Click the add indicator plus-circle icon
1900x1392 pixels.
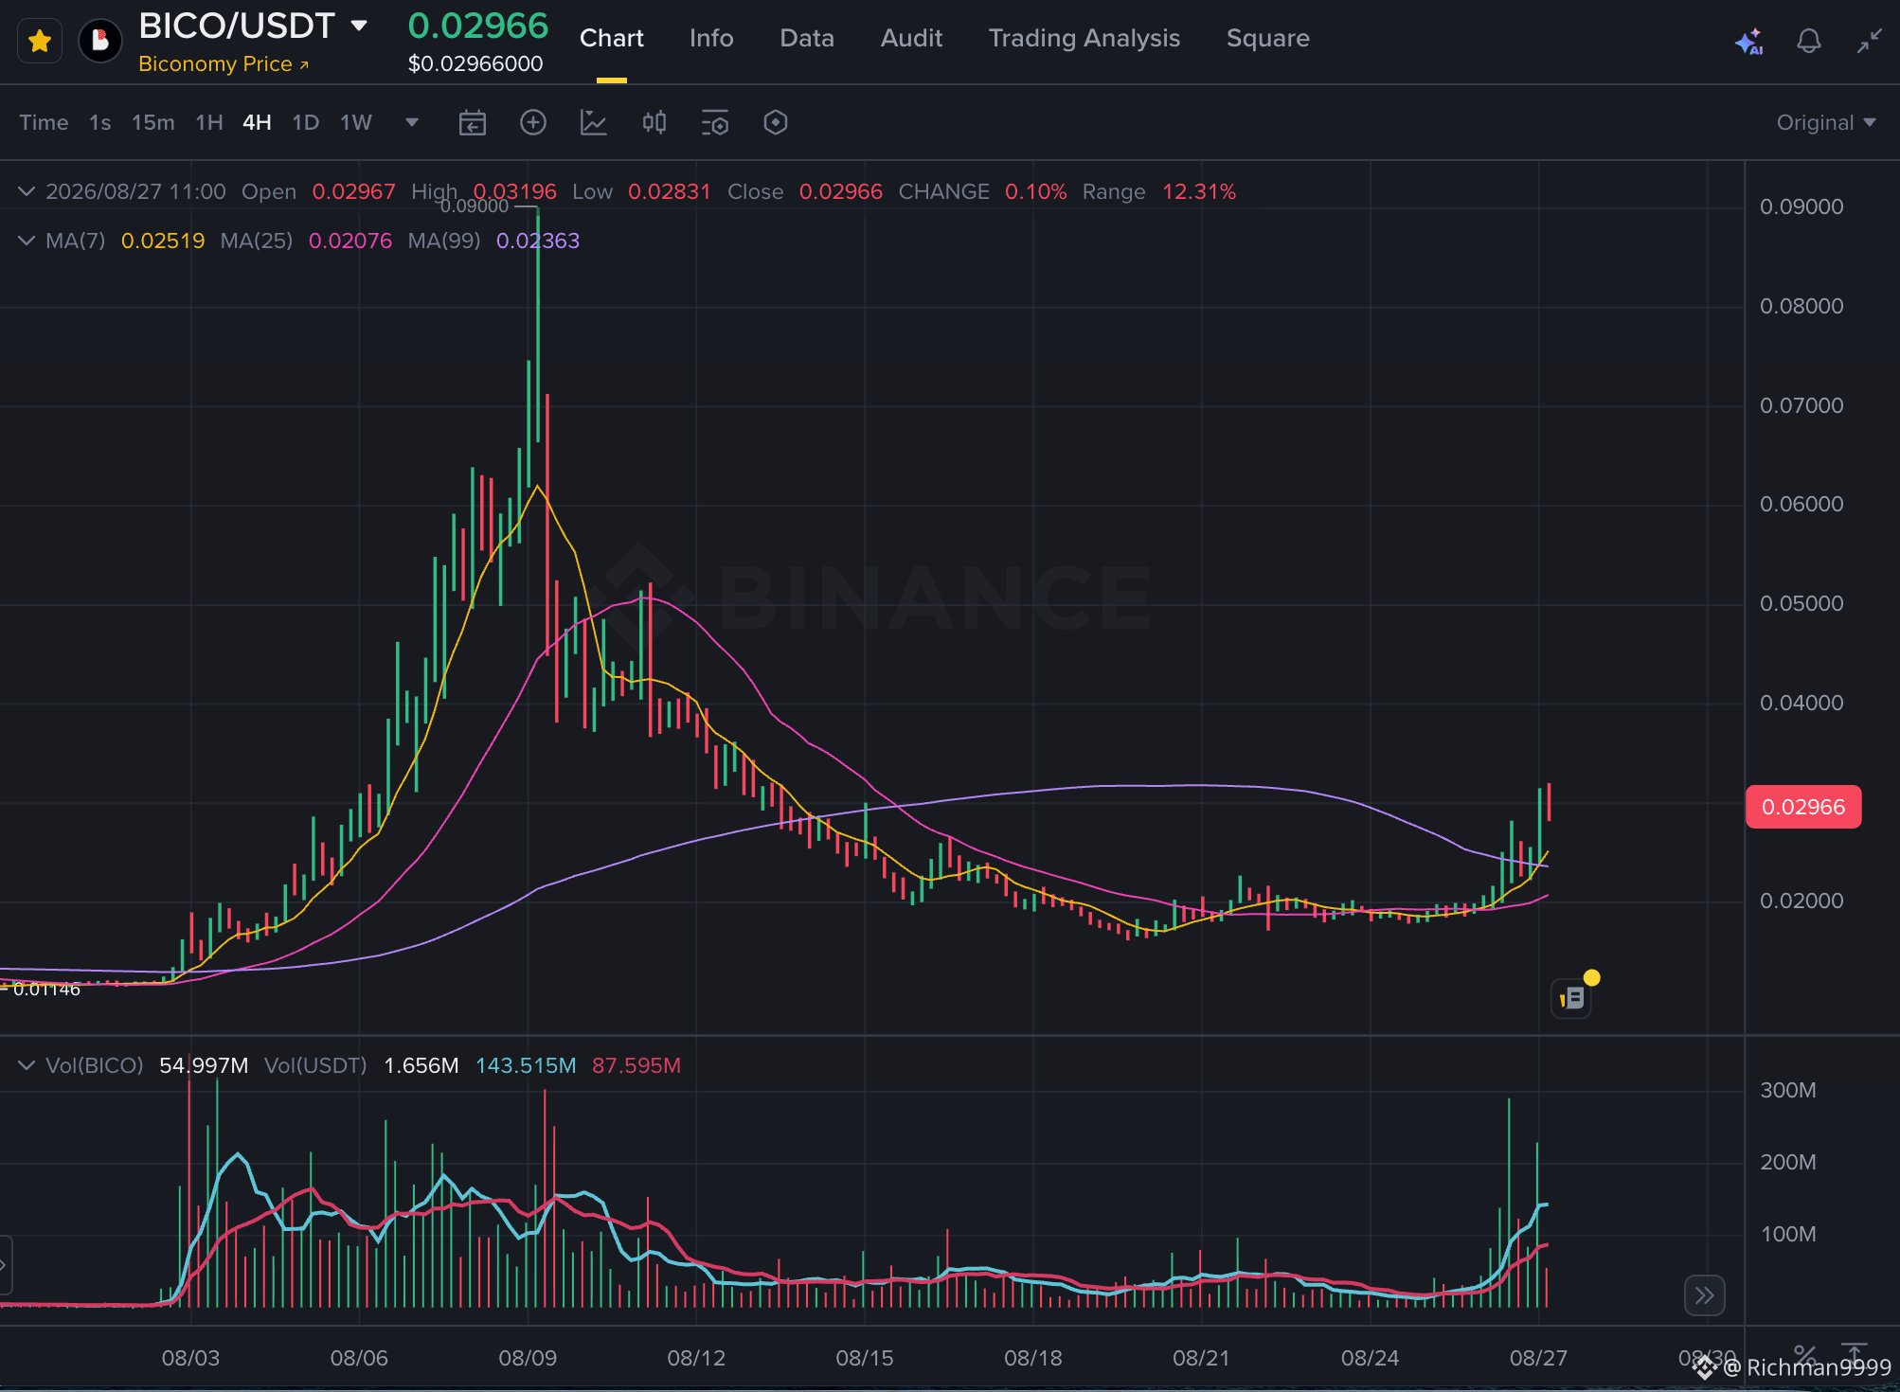pyautogui.click(x=533, y=122)
